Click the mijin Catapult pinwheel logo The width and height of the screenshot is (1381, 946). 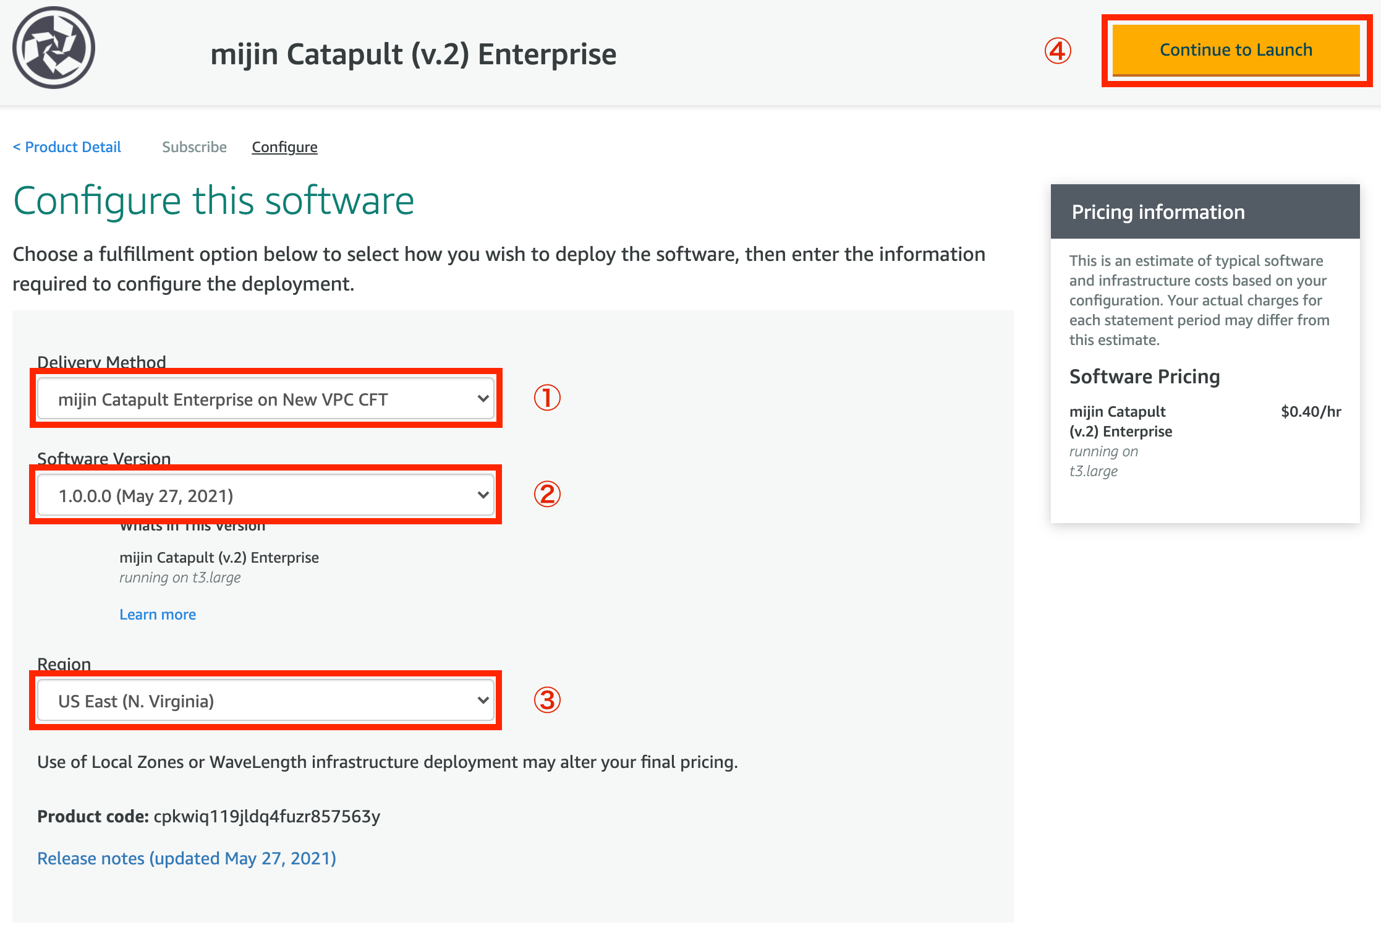54,48
